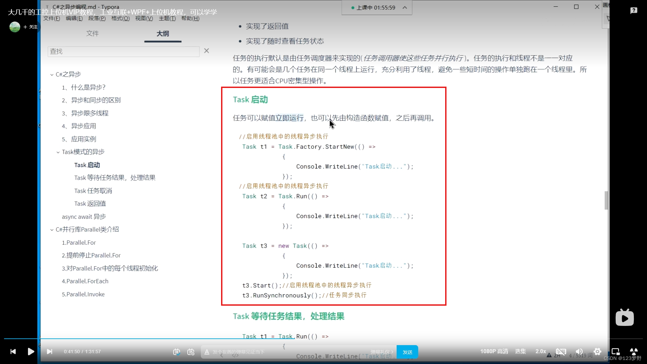647x364 pixels.
Task: Open 格式(O) menu
Action: (x=120, y=19)
